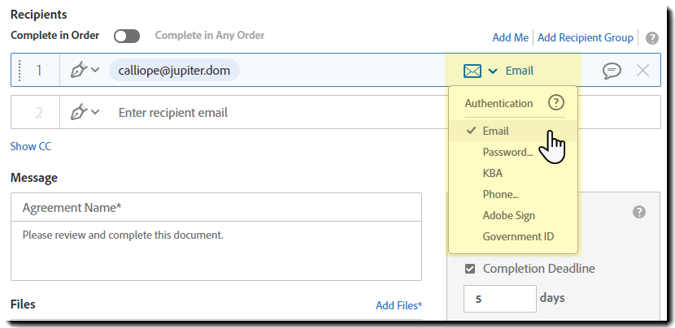The image size is (675, 328).
Task: Click the Add Me link
Action: [x=510, y=38]
